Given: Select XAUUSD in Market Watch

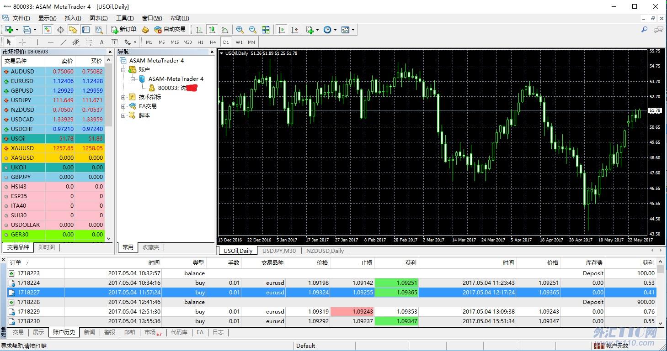Looking at the screenshot, I should point(53,148).
